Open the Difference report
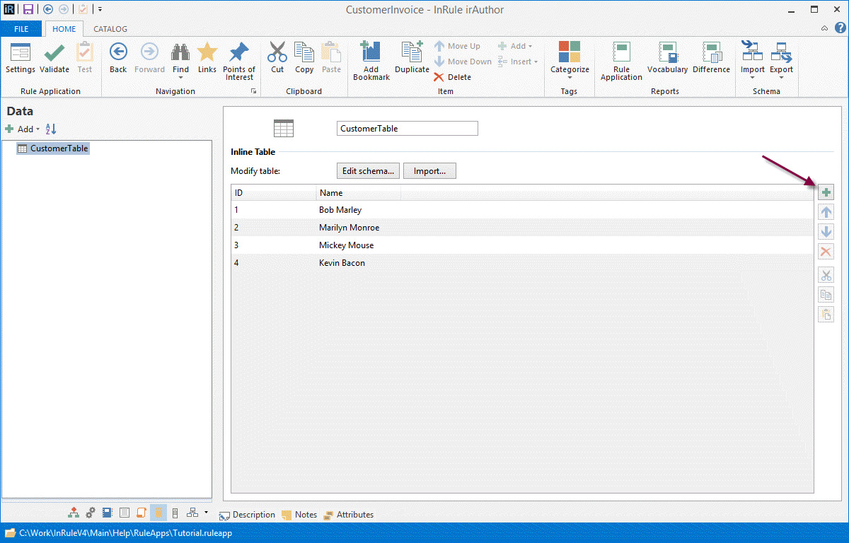This screenshot has width=849, height=543. (x=711, y=58)
